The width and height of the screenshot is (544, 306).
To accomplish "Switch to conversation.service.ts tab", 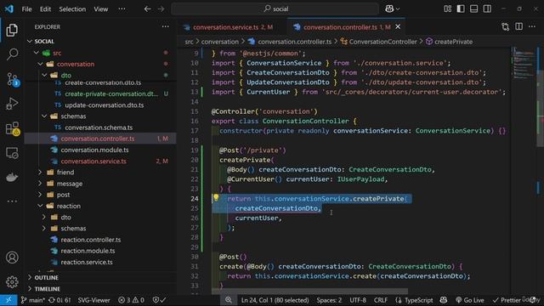I will (233, 27).
